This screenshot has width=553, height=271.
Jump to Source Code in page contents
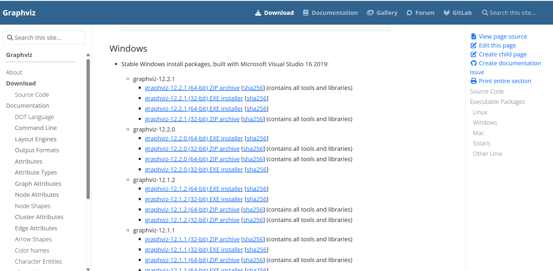(x=487, y=91)
